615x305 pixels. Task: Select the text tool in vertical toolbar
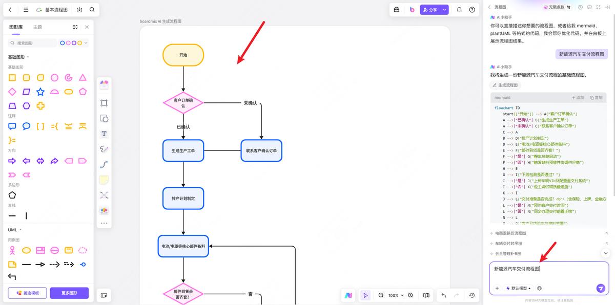click(x=104, y=134)
